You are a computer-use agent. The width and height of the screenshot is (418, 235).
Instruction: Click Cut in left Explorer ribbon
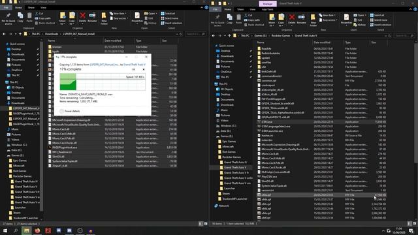click(39, 13)
